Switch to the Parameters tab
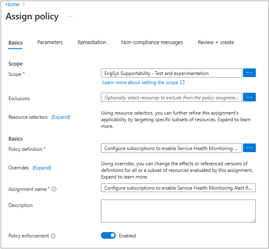 click(50, 42)
